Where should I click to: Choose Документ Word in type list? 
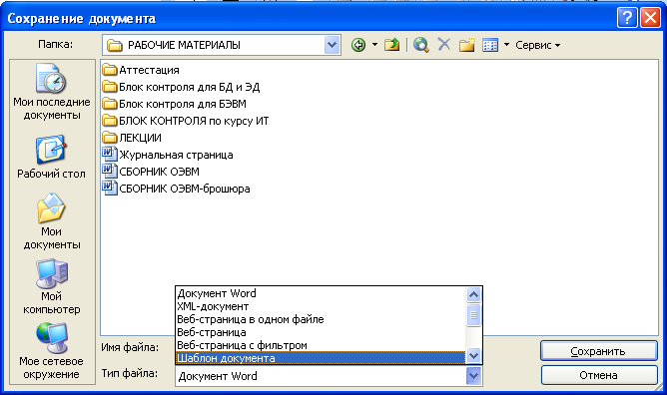point(321,293)
